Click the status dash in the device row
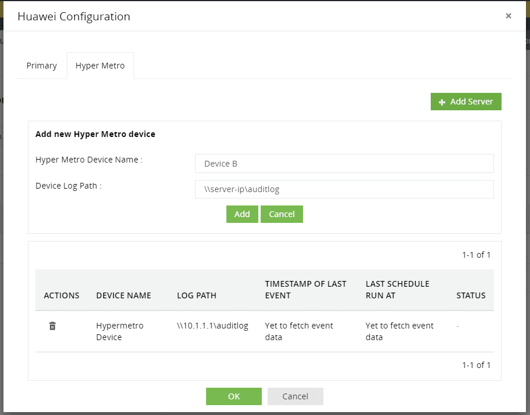The height and width of the screenshot is (415, 530). pyautogui.click(x=457, y=326)
